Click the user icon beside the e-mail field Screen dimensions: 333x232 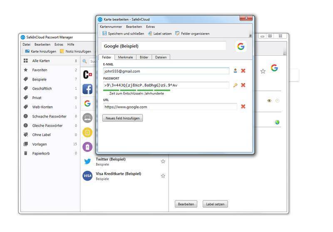[x=235, y=71]
